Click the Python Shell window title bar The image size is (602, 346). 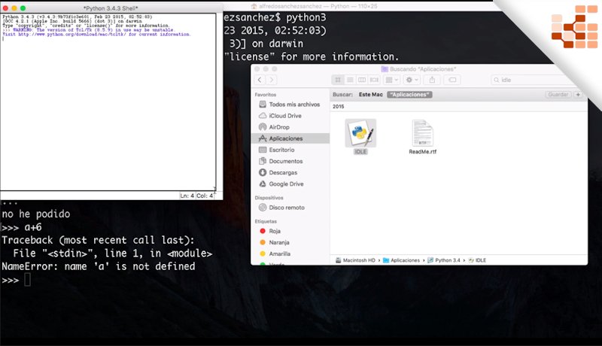[x=111, y=8]
